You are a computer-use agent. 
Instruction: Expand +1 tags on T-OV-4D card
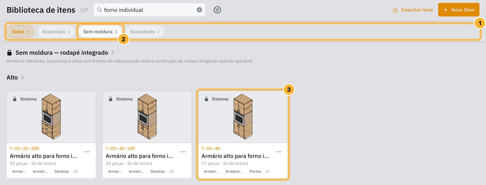coord(268,171)
